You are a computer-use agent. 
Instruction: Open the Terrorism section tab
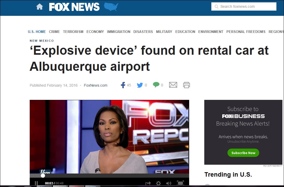pyautogui.click(x=73, y=32)
